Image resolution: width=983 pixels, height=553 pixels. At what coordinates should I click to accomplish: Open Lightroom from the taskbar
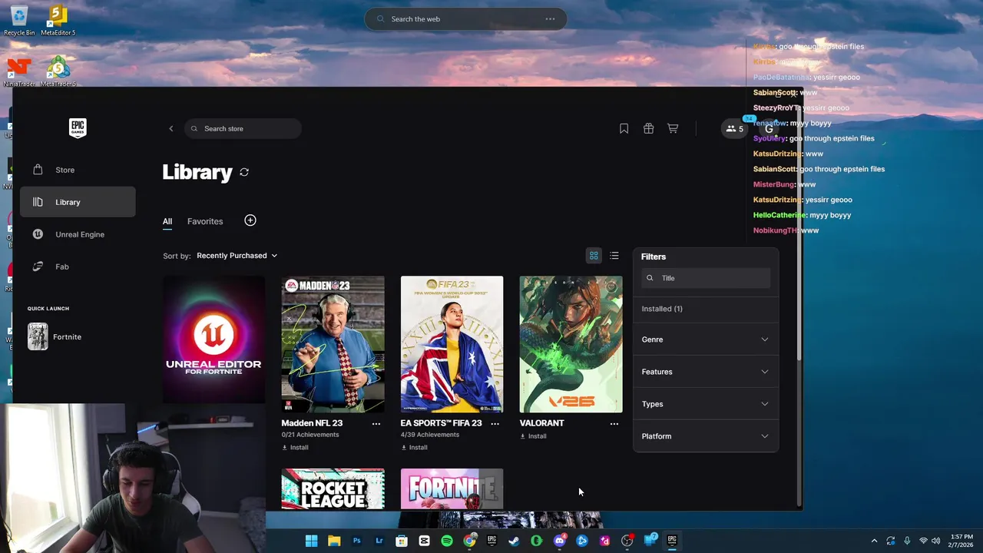pos(379,541)
